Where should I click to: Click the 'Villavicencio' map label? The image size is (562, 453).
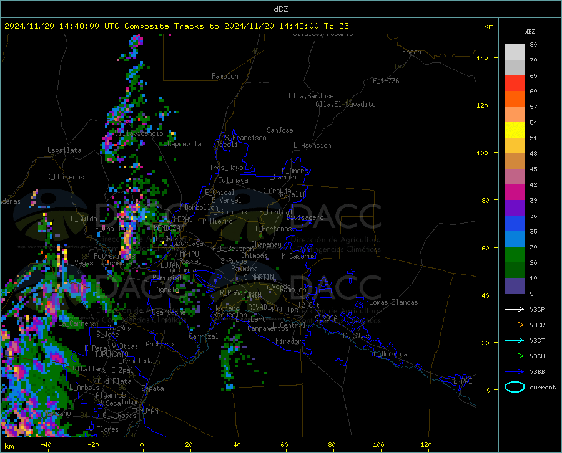click(139, 133)
